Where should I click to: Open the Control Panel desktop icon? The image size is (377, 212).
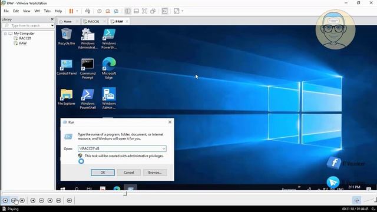(x=67, y=67)
